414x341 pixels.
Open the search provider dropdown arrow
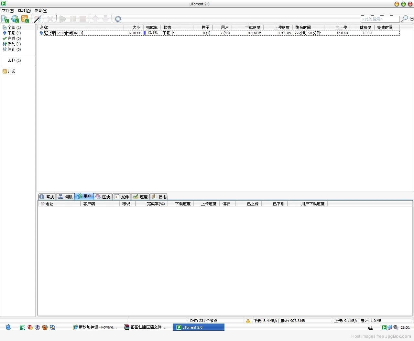pyautogui.click(x=412, y=19)
